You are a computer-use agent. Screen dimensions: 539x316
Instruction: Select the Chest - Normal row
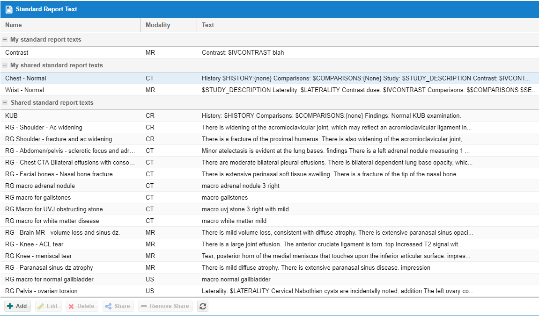[270, 78]
